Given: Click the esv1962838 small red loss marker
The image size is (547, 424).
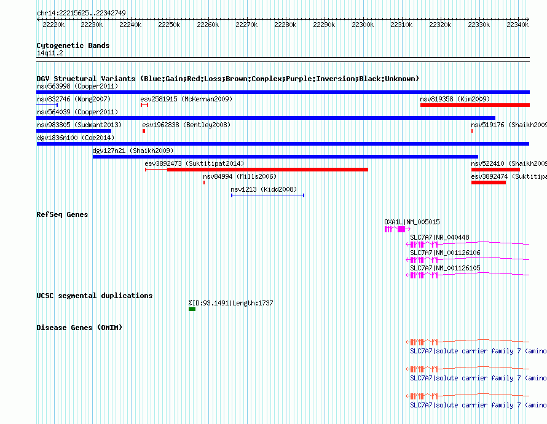Looking at the screenshot, I should [x=144, y=131].
